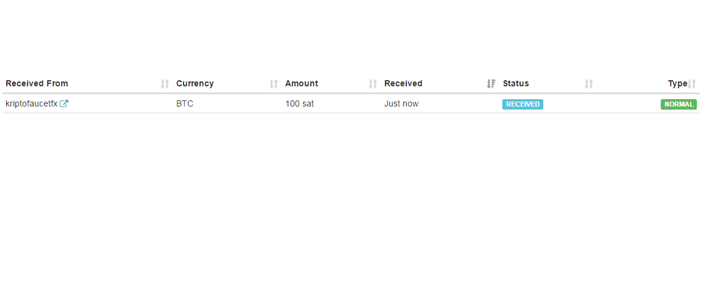Click sort arrows icon for Status column
Image resolution: width=703 pixels, height=289 pixels.
click(589, 84)
